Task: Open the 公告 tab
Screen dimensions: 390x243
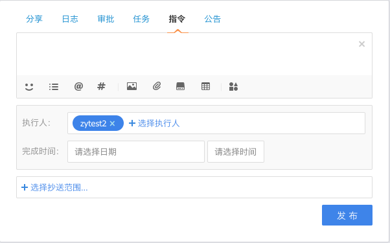Action: point(212,19)
